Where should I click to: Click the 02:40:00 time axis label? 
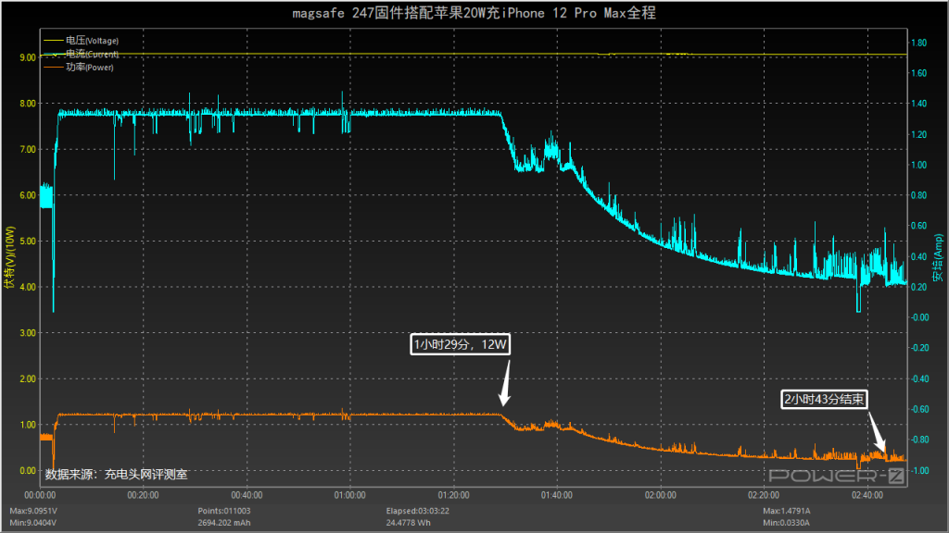point(867,495)
